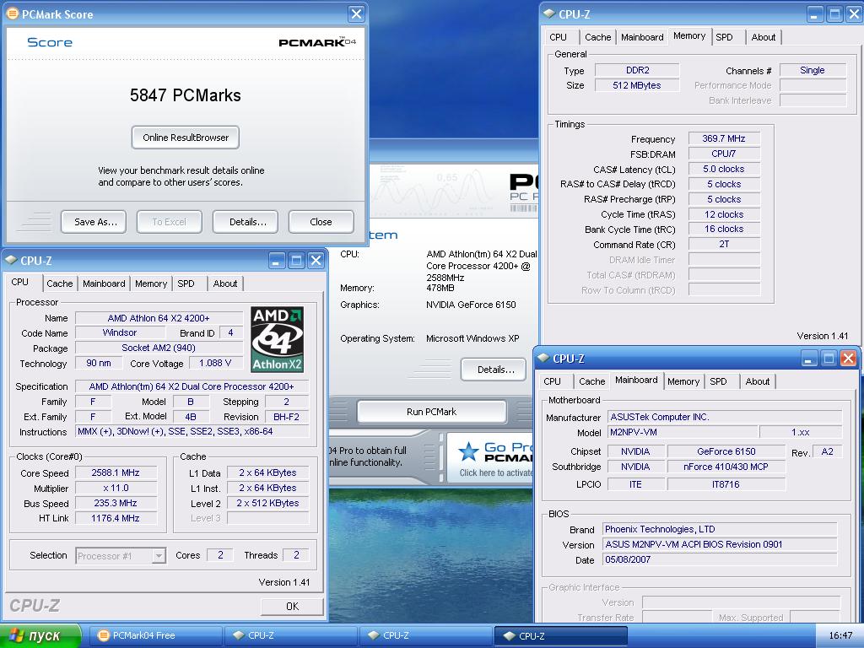The image size is (864, 648).
Task: Click the Core Voltage value 1.088 V
Action: pyautogui.click(x=215, y=363)
